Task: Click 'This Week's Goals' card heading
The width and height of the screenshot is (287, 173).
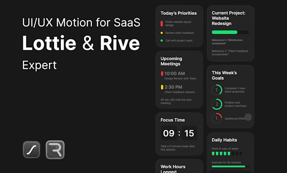Action: (x=224, y=75)
